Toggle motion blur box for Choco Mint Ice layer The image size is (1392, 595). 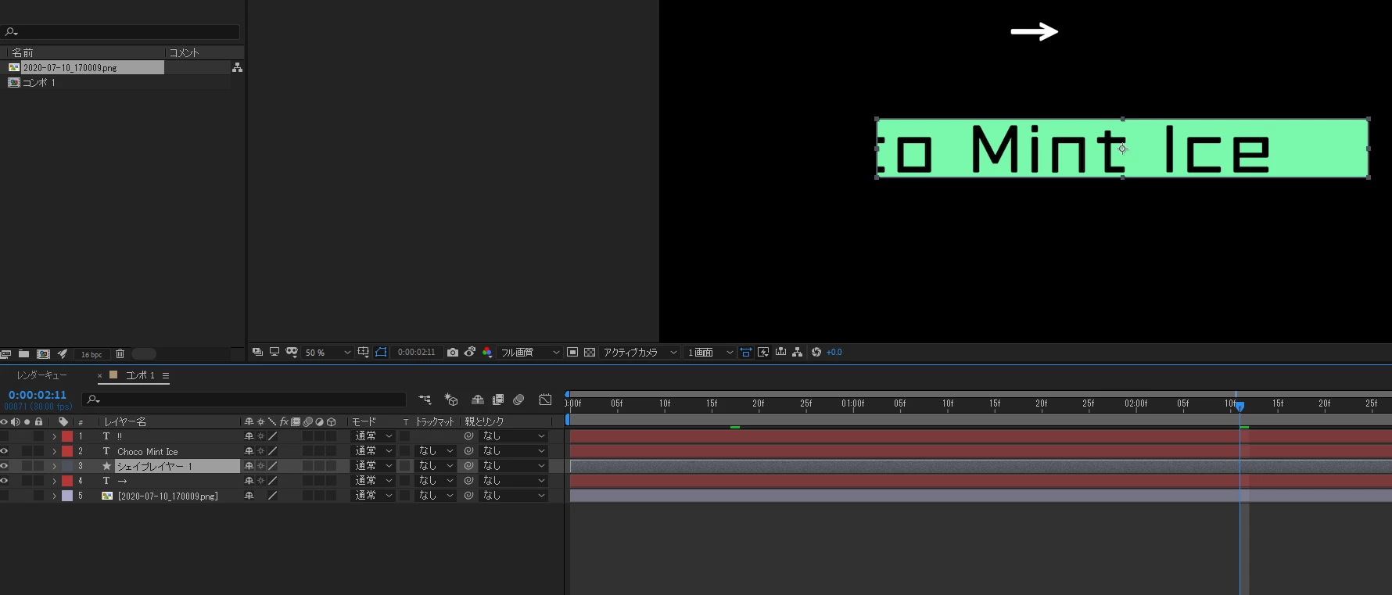pyautogui.click(x=307, y=451)
